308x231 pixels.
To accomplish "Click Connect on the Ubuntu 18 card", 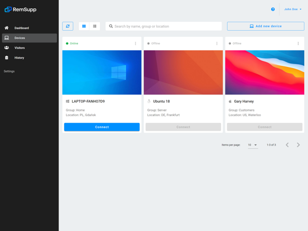I will 183,127.
